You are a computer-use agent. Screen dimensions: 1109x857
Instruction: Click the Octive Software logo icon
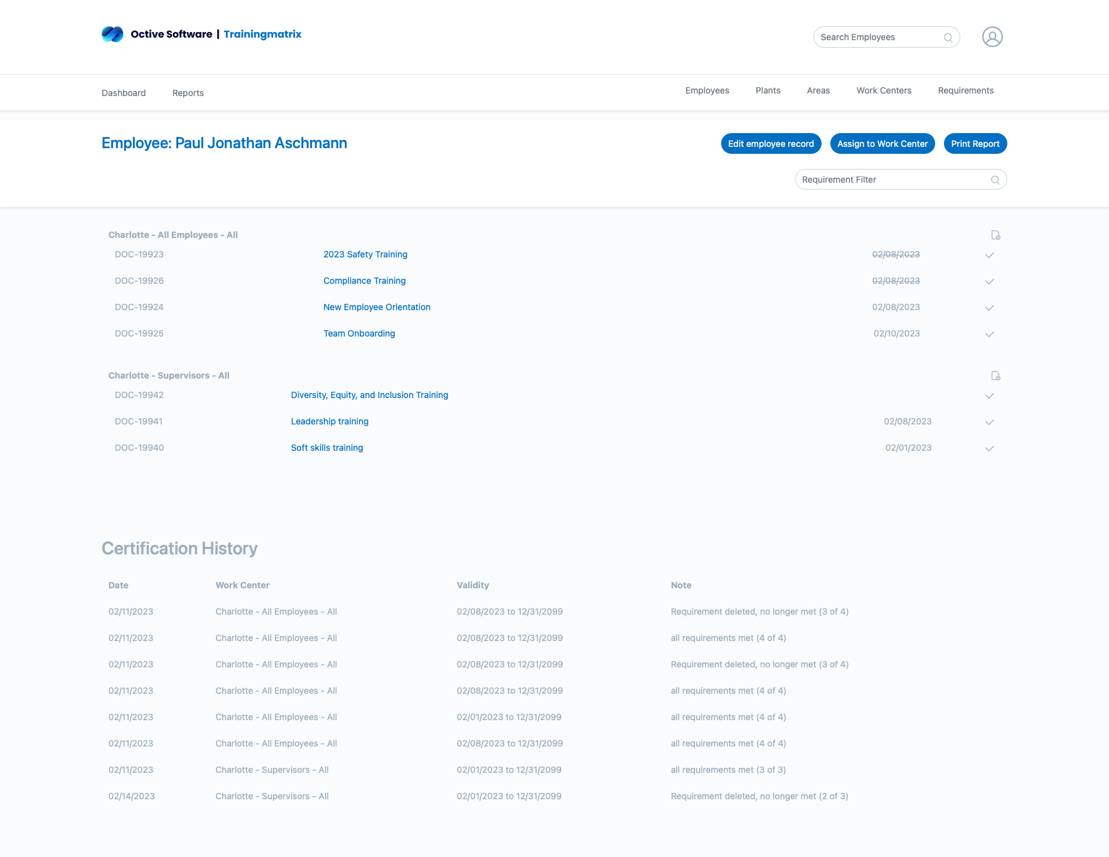[x=112, y=35]
